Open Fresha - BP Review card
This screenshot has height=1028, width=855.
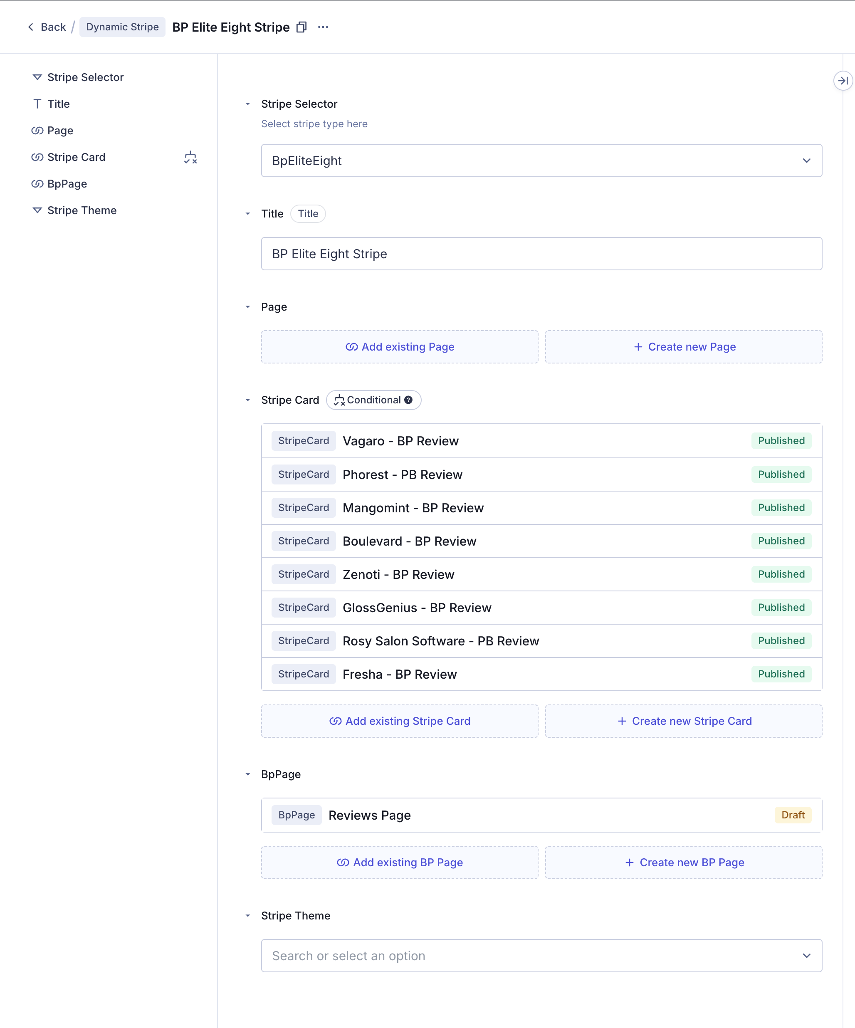pyautogui.click(x=541, y=674)
